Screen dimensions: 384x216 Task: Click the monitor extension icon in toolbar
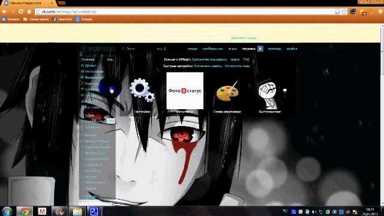coord(353,11)
